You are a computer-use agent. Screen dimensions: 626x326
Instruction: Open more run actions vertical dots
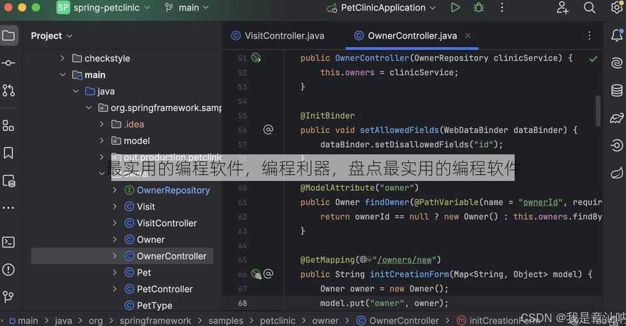502,7
